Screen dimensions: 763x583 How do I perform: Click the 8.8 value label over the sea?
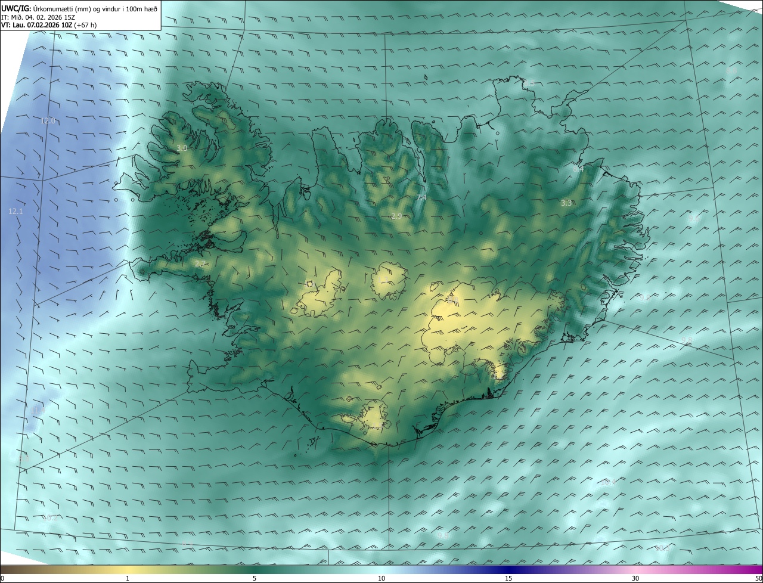pos(731,71)
